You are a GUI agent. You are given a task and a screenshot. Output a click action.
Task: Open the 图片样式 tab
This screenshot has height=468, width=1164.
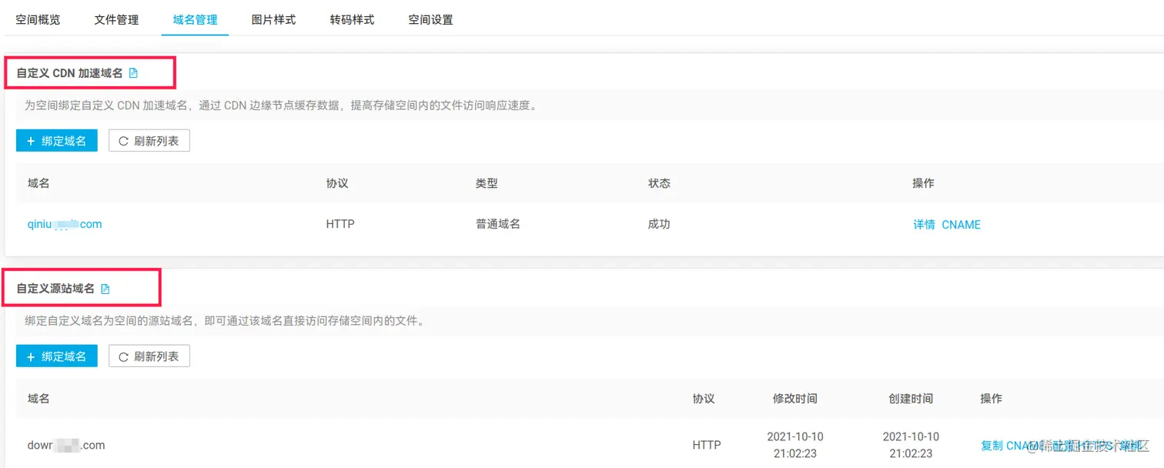tap(273, 20)
